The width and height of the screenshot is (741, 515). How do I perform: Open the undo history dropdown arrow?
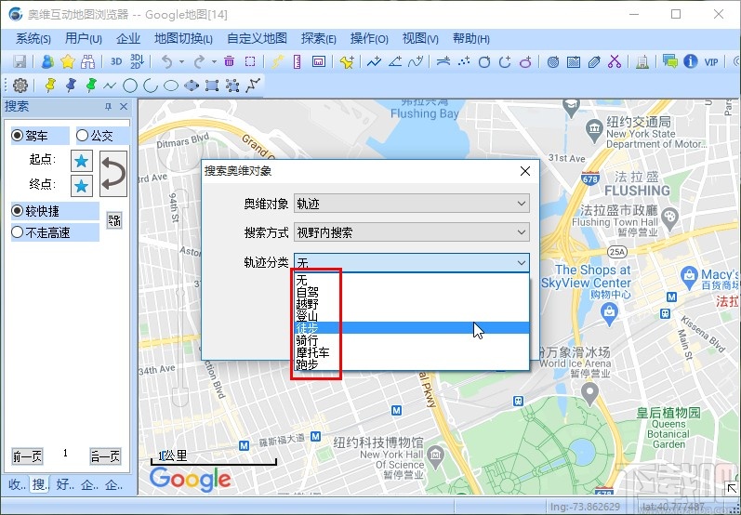(181, 61)
